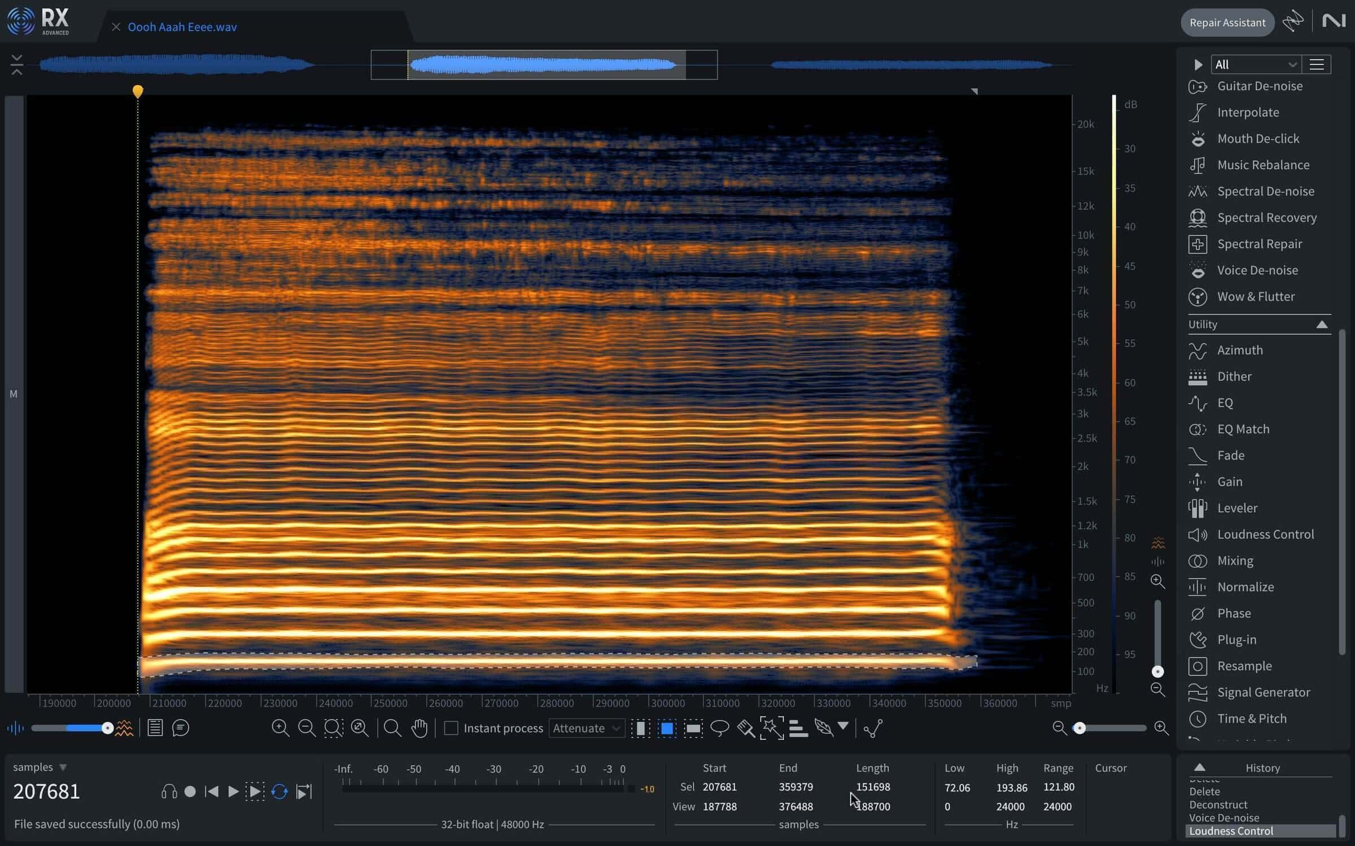Image resolution: width=1355 pixels, height=846 pixels.
Task: Open the brush tool options arrow
Action: [x=843, y=726]
